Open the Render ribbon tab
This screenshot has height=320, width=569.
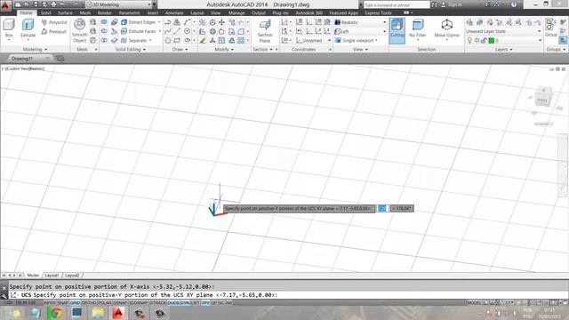click(x=105, y=12)
